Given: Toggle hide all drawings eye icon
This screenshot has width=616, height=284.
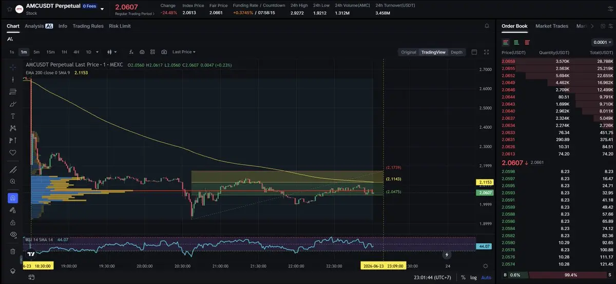Looking at the screenshot, I should tap(13, 234).
